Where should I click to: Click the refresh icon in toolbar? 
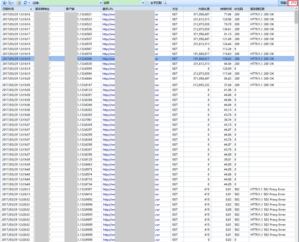click(x=25, y=3)
